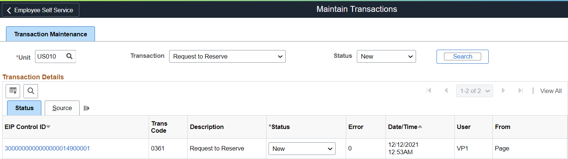Open grid personalize actions menu icon
The width and height of the screenshot is (568, 159).
(x=13, y=91)
